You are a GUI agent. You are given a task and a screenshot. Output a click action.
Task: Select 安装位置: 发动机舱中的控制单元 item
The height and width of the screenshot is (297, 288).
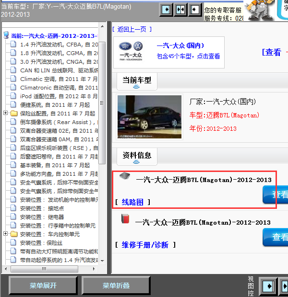point(59,200)
